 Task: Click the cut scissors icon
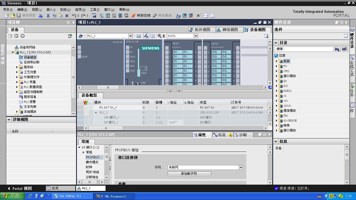(48, 16)
